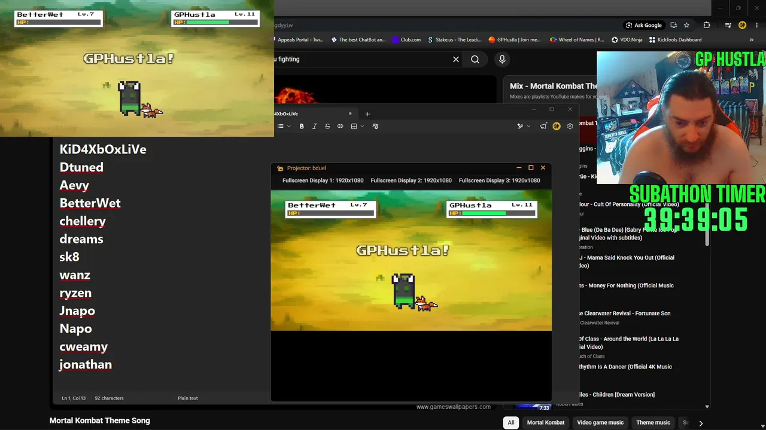Open the Stake.us bookmark

[454, 40]
